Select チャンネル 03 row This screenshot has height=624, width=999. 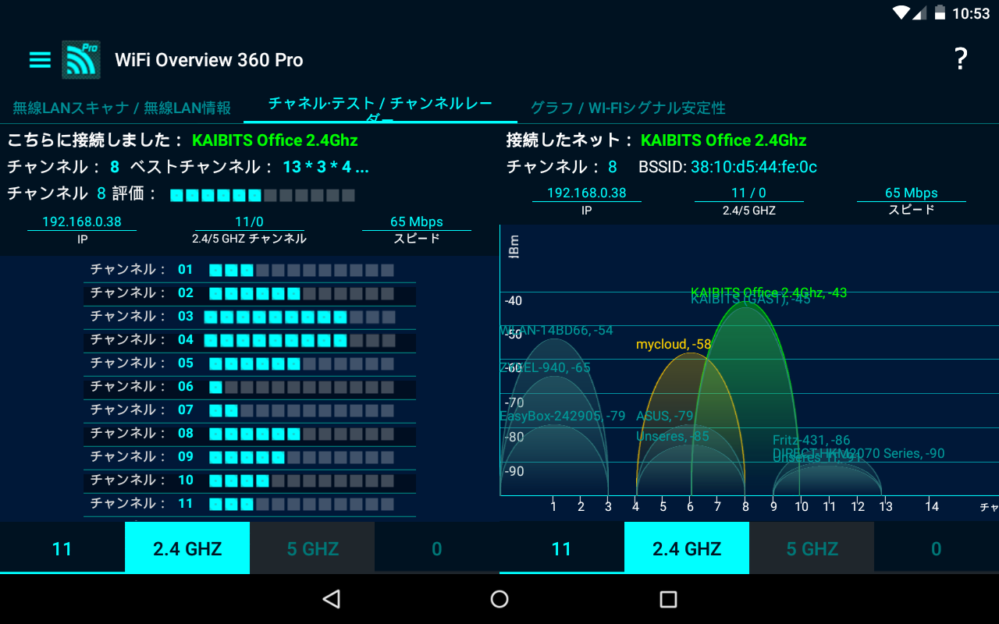coord(250,317)
